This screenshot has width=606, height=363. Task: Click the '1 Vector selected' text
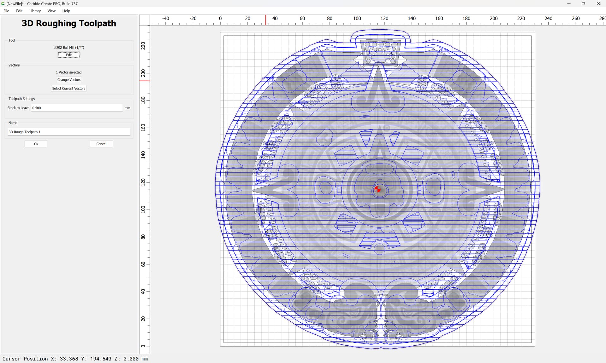click(69, 72)
